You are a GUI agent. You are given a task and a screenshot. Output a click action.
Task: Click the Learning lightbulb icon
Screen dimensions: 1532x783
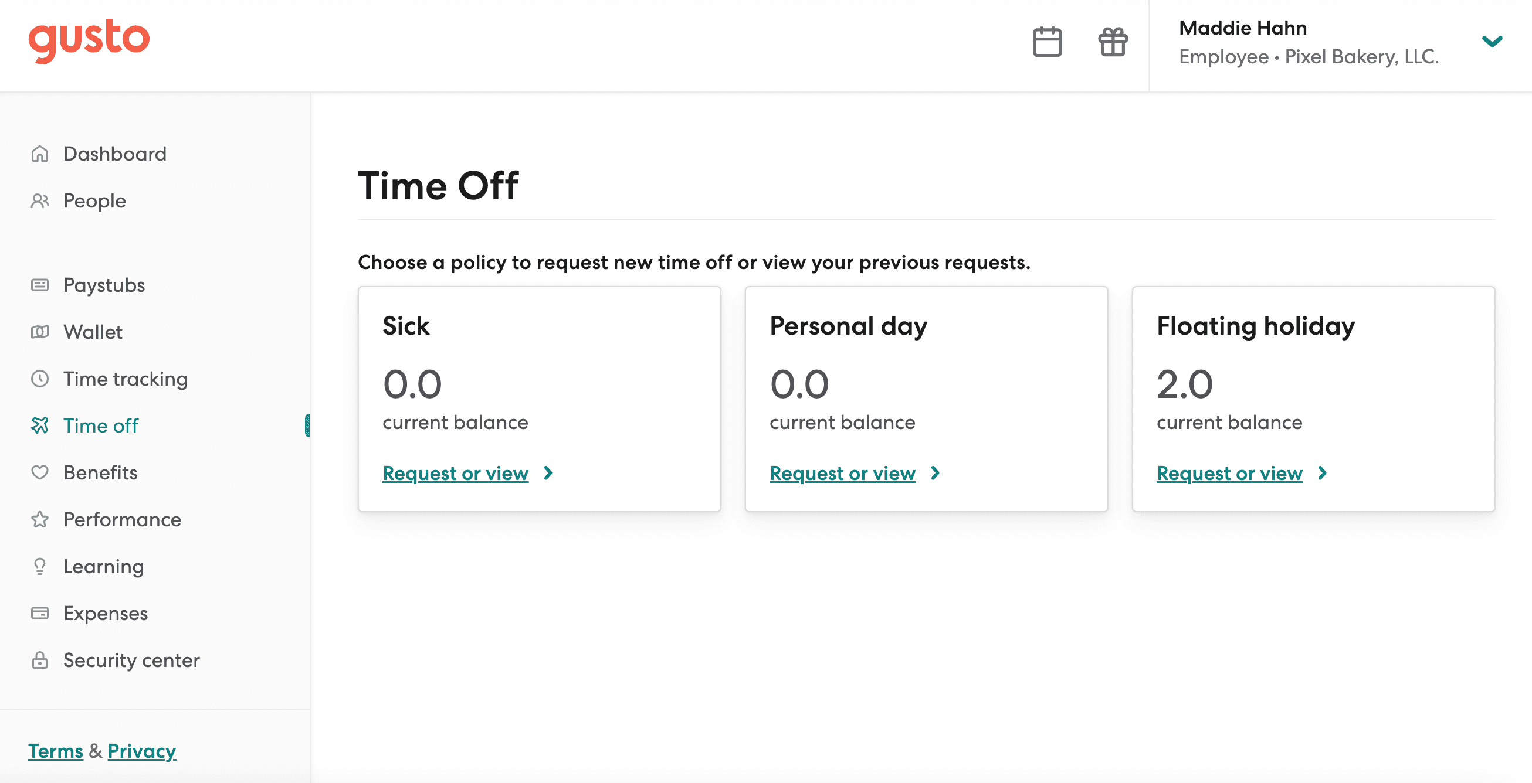click(x=40, y=566)
